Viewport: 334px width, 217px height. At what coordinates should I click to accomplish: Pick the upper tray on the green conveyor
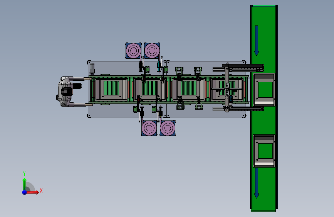[x=264, y=90]
